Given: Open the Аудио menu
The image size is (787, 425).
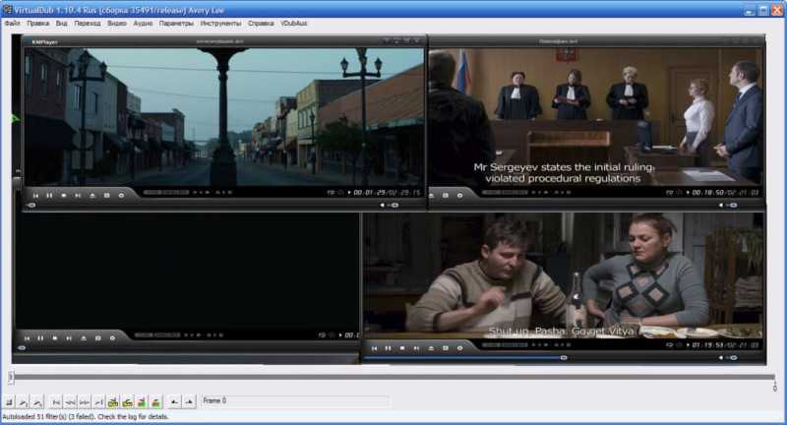Looking at the screenshot, I should 143,23.
